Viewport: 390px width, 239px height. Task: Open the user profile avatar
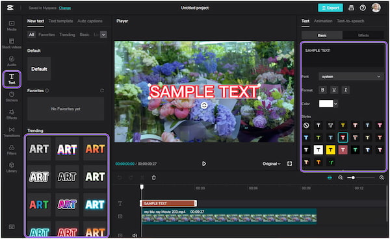pyautogui.click(x=376, y=8)
